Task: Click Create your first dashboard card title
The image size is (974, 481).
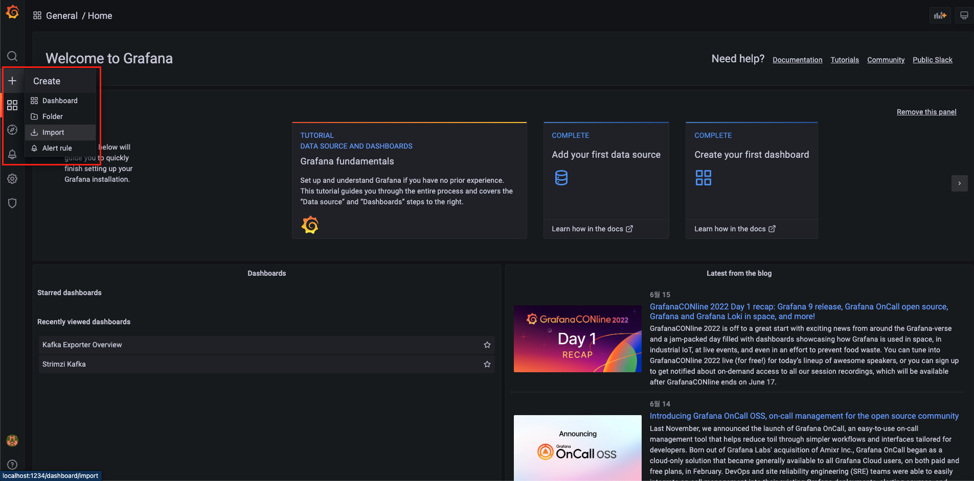Action: 752,155
